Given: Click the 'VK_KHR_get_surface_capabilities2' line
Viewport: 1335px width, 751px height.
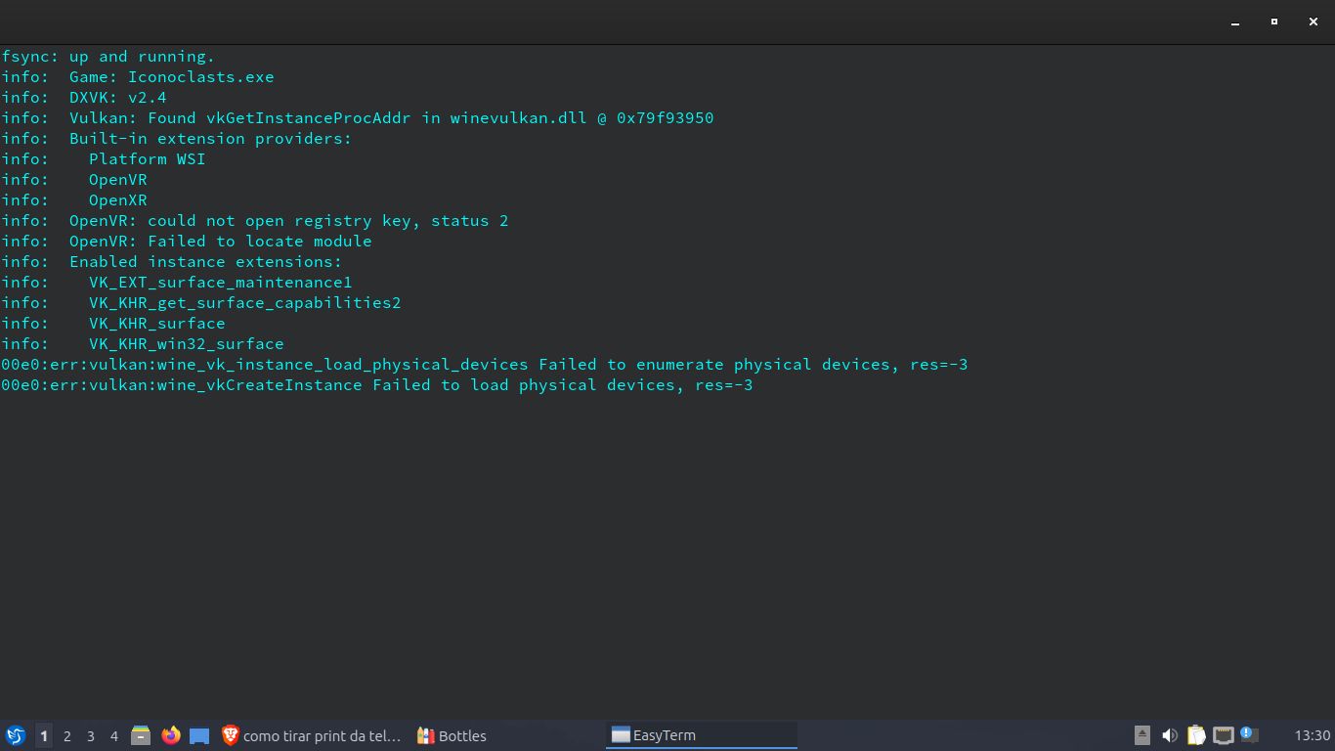Looking at the screenshot, I should pyautogui.click(x=201, y=303).
